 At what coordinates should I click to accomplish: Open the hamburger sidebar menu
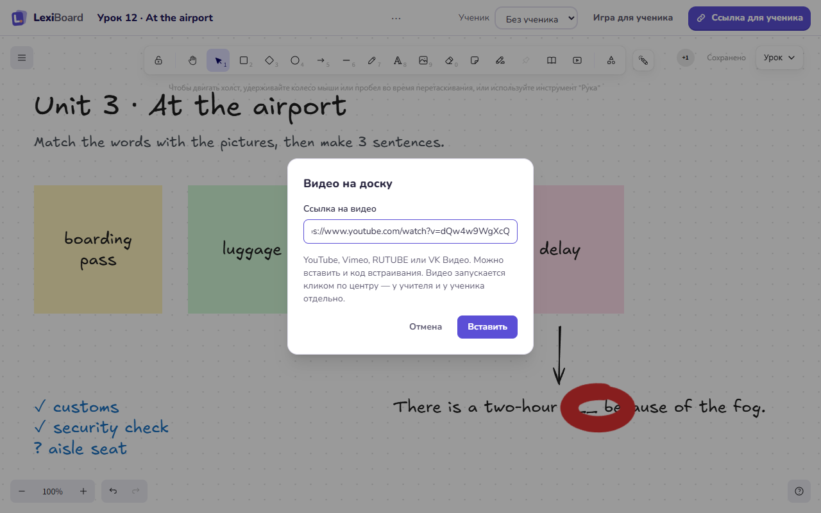pos(22,58)
